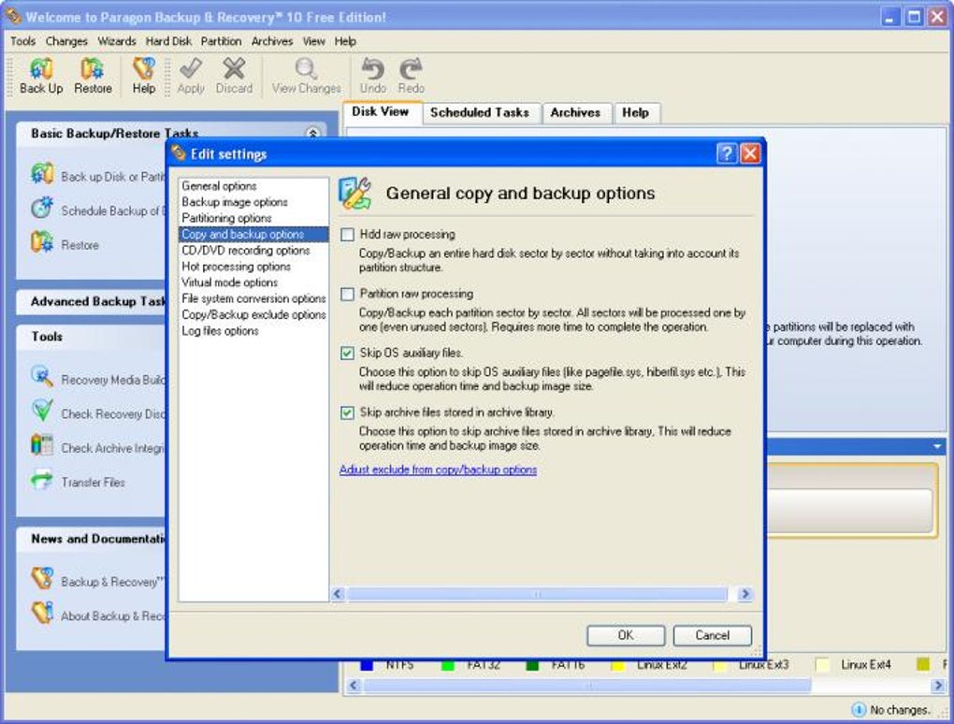Click the FAT32 green legend swatch
Screen dimensions: 954x724
pyautogui.click(x=448, y=666)
